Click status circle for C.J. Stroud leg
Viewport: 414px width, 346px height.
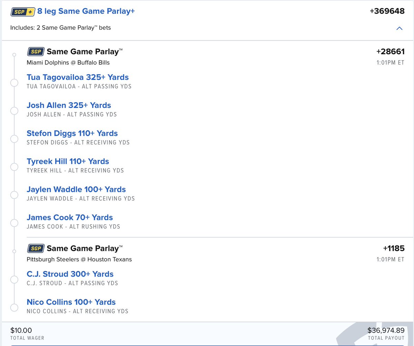click(x=14, y=280)
